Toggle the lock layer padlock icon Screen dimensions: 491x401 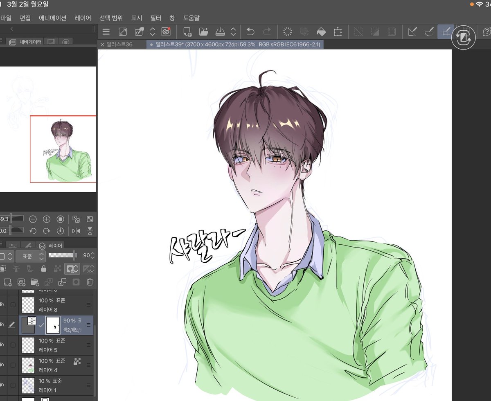point(44,269)
